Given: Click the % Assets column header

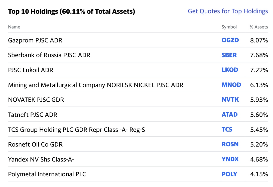Looking at the screenshot, I should 258,27.
